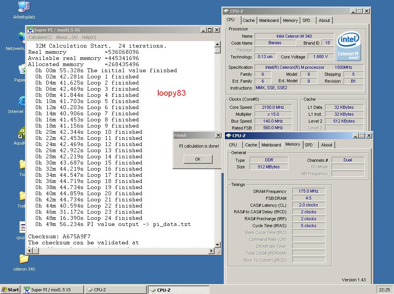Minimize the Super PI window
Viewport: 394px width, 294px height.
coord(203,30)
